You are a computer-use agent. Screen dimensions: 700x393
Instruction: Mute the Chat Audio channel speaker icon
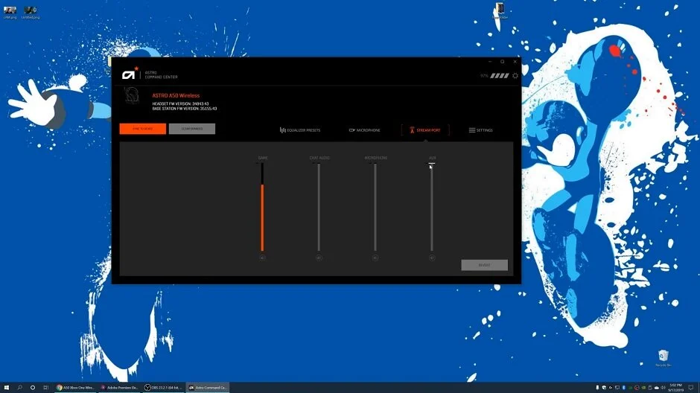point(319,258)
